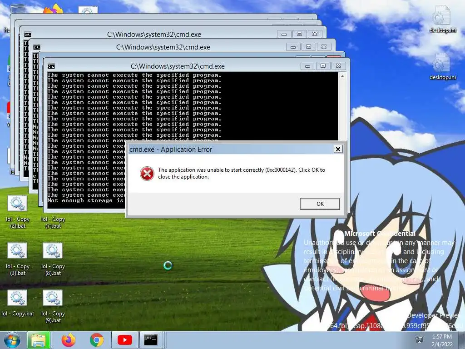Screen dimensions: 465x349
Task: Open the clock showing 1:57 PM
Action: click(x=442, y=340)
